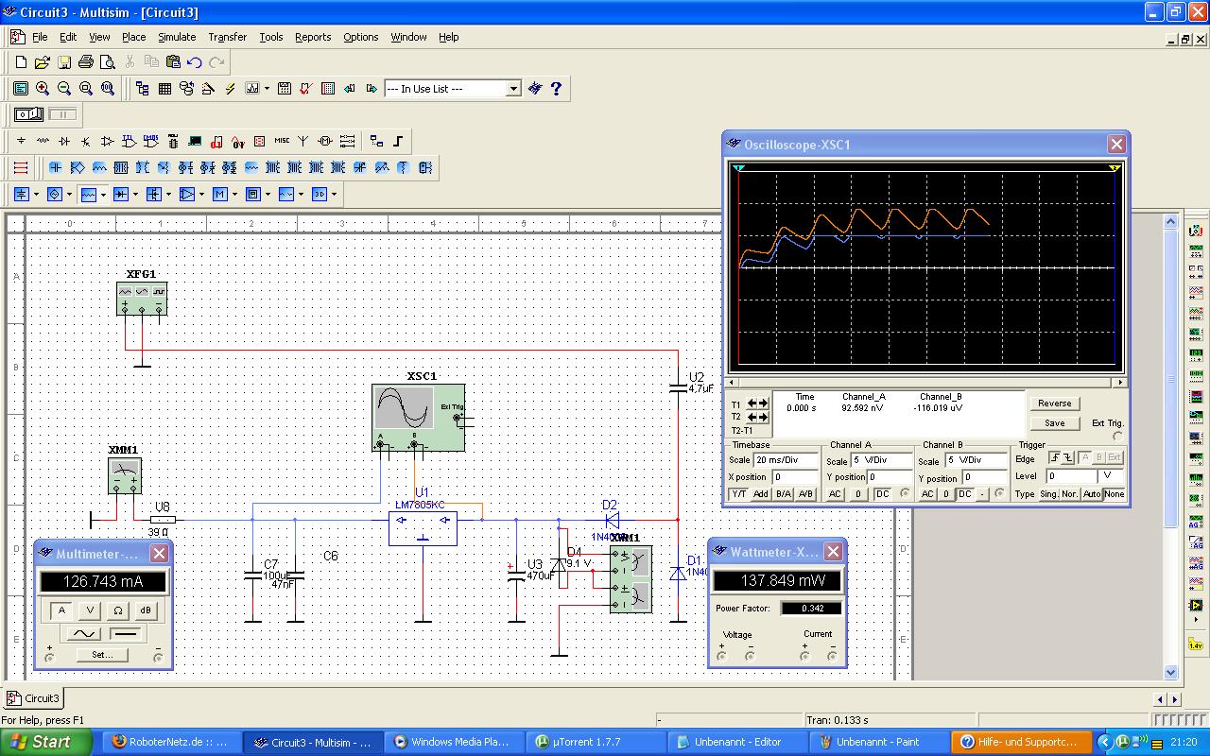
Task: Place a basic resistor component
Action: (43, 141)
